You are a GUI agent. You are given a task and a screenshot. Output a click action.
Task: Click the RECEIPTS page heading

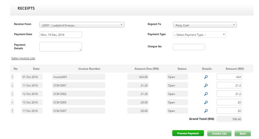(26, 8)
